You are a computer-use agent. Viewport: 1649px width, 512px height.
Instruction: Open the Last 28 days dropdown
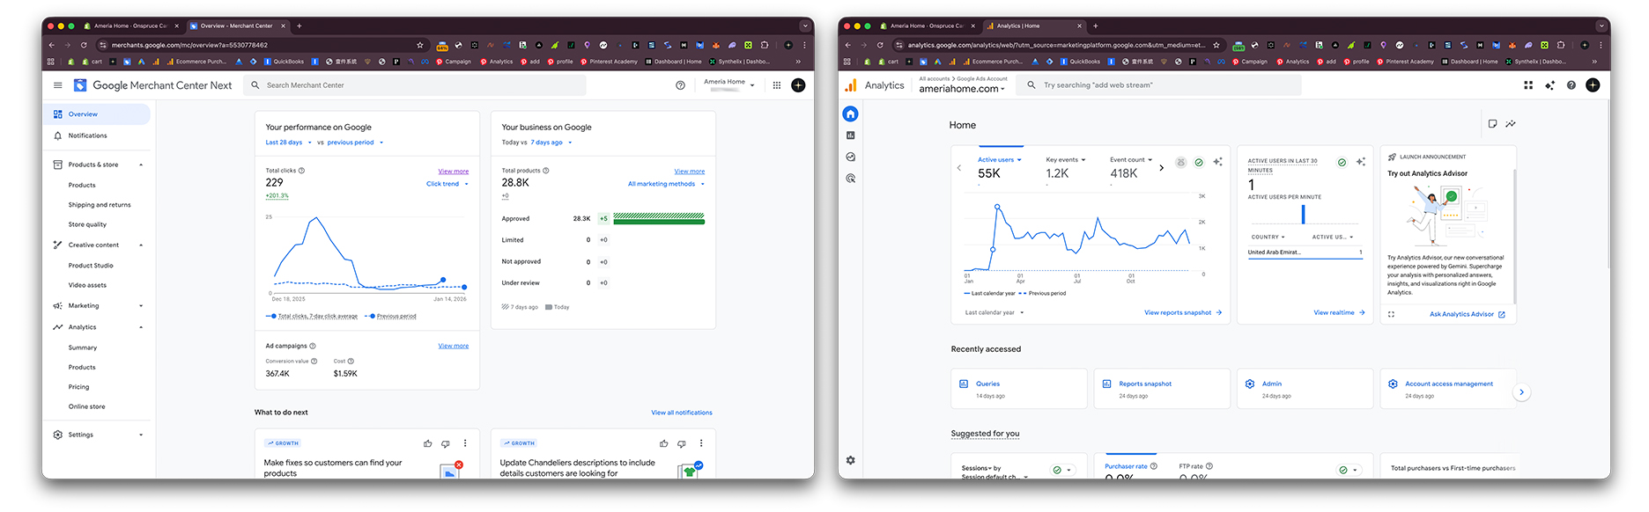tap(287, 143)
